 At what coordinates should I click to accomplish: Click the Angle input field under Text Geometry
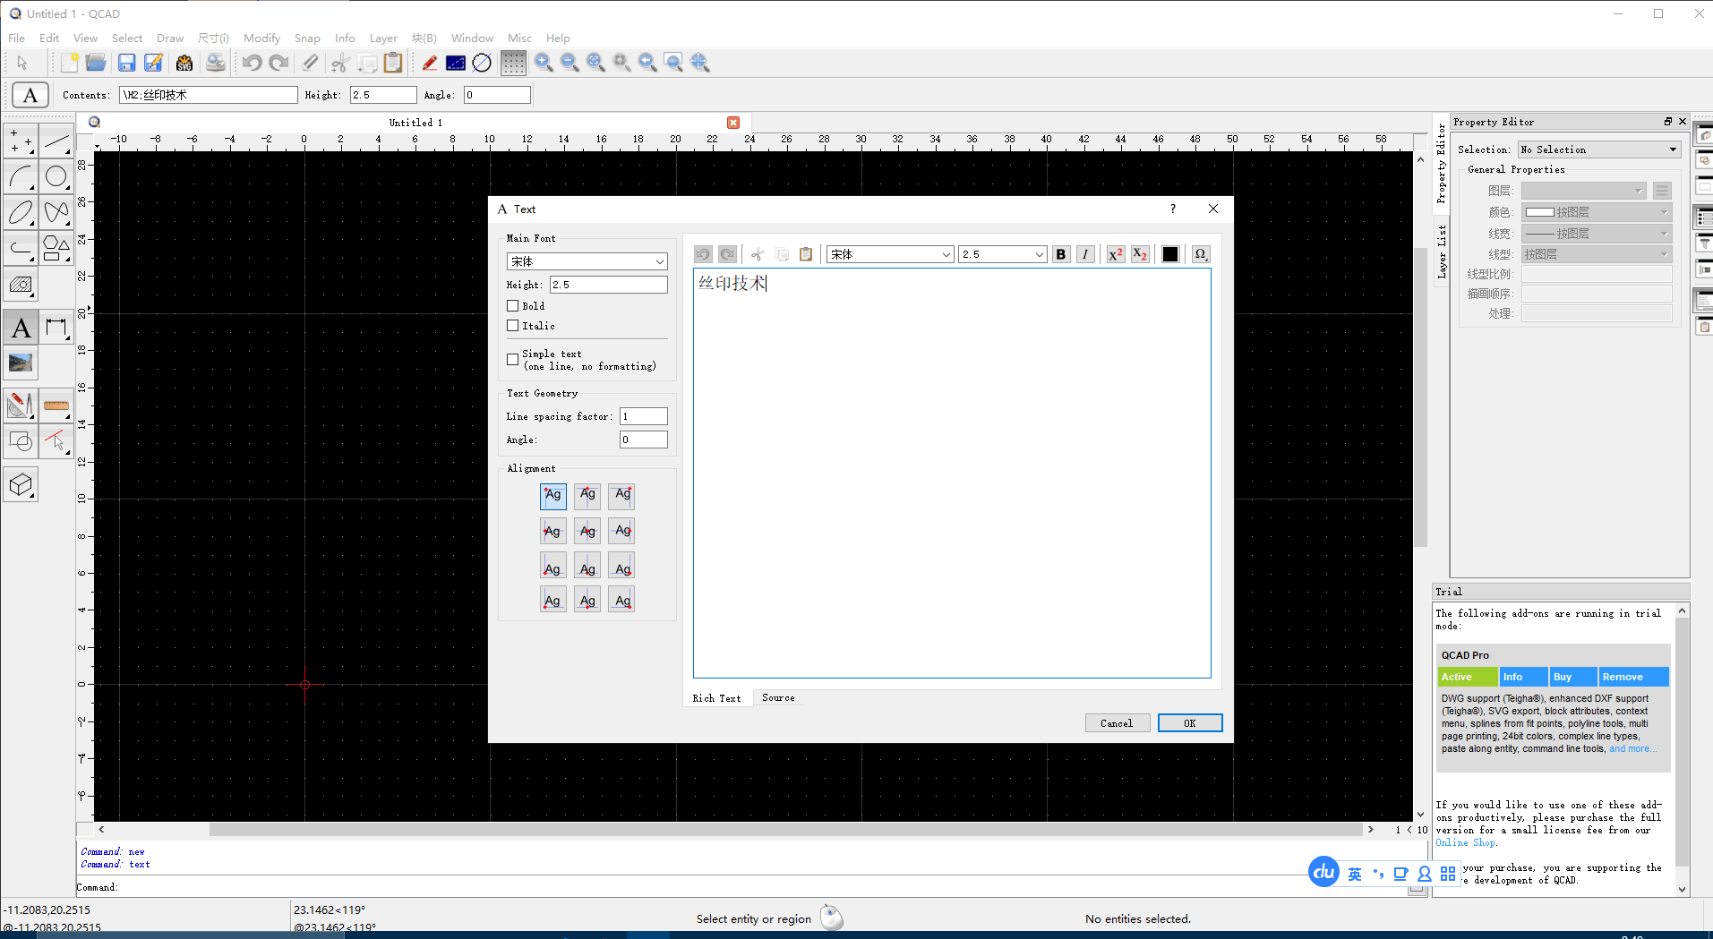click(643, 439)
